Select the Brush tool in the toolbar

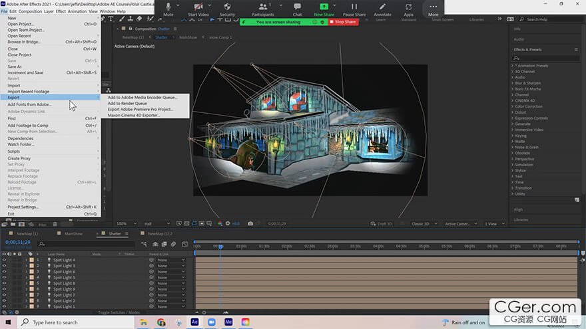point(121,19)
